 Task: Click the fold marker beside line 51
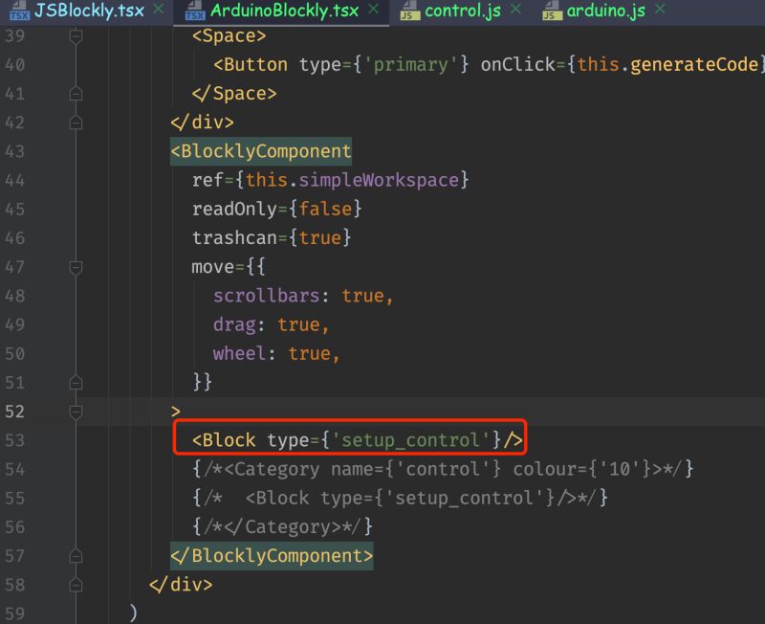[77, 382]
